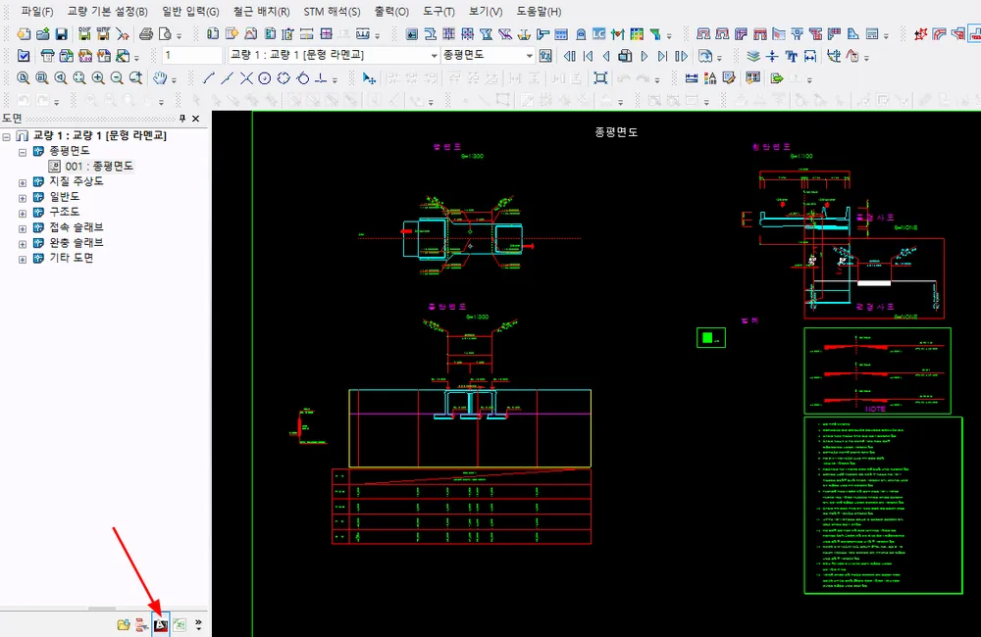Open Print Preview icon

pos(165,33)
